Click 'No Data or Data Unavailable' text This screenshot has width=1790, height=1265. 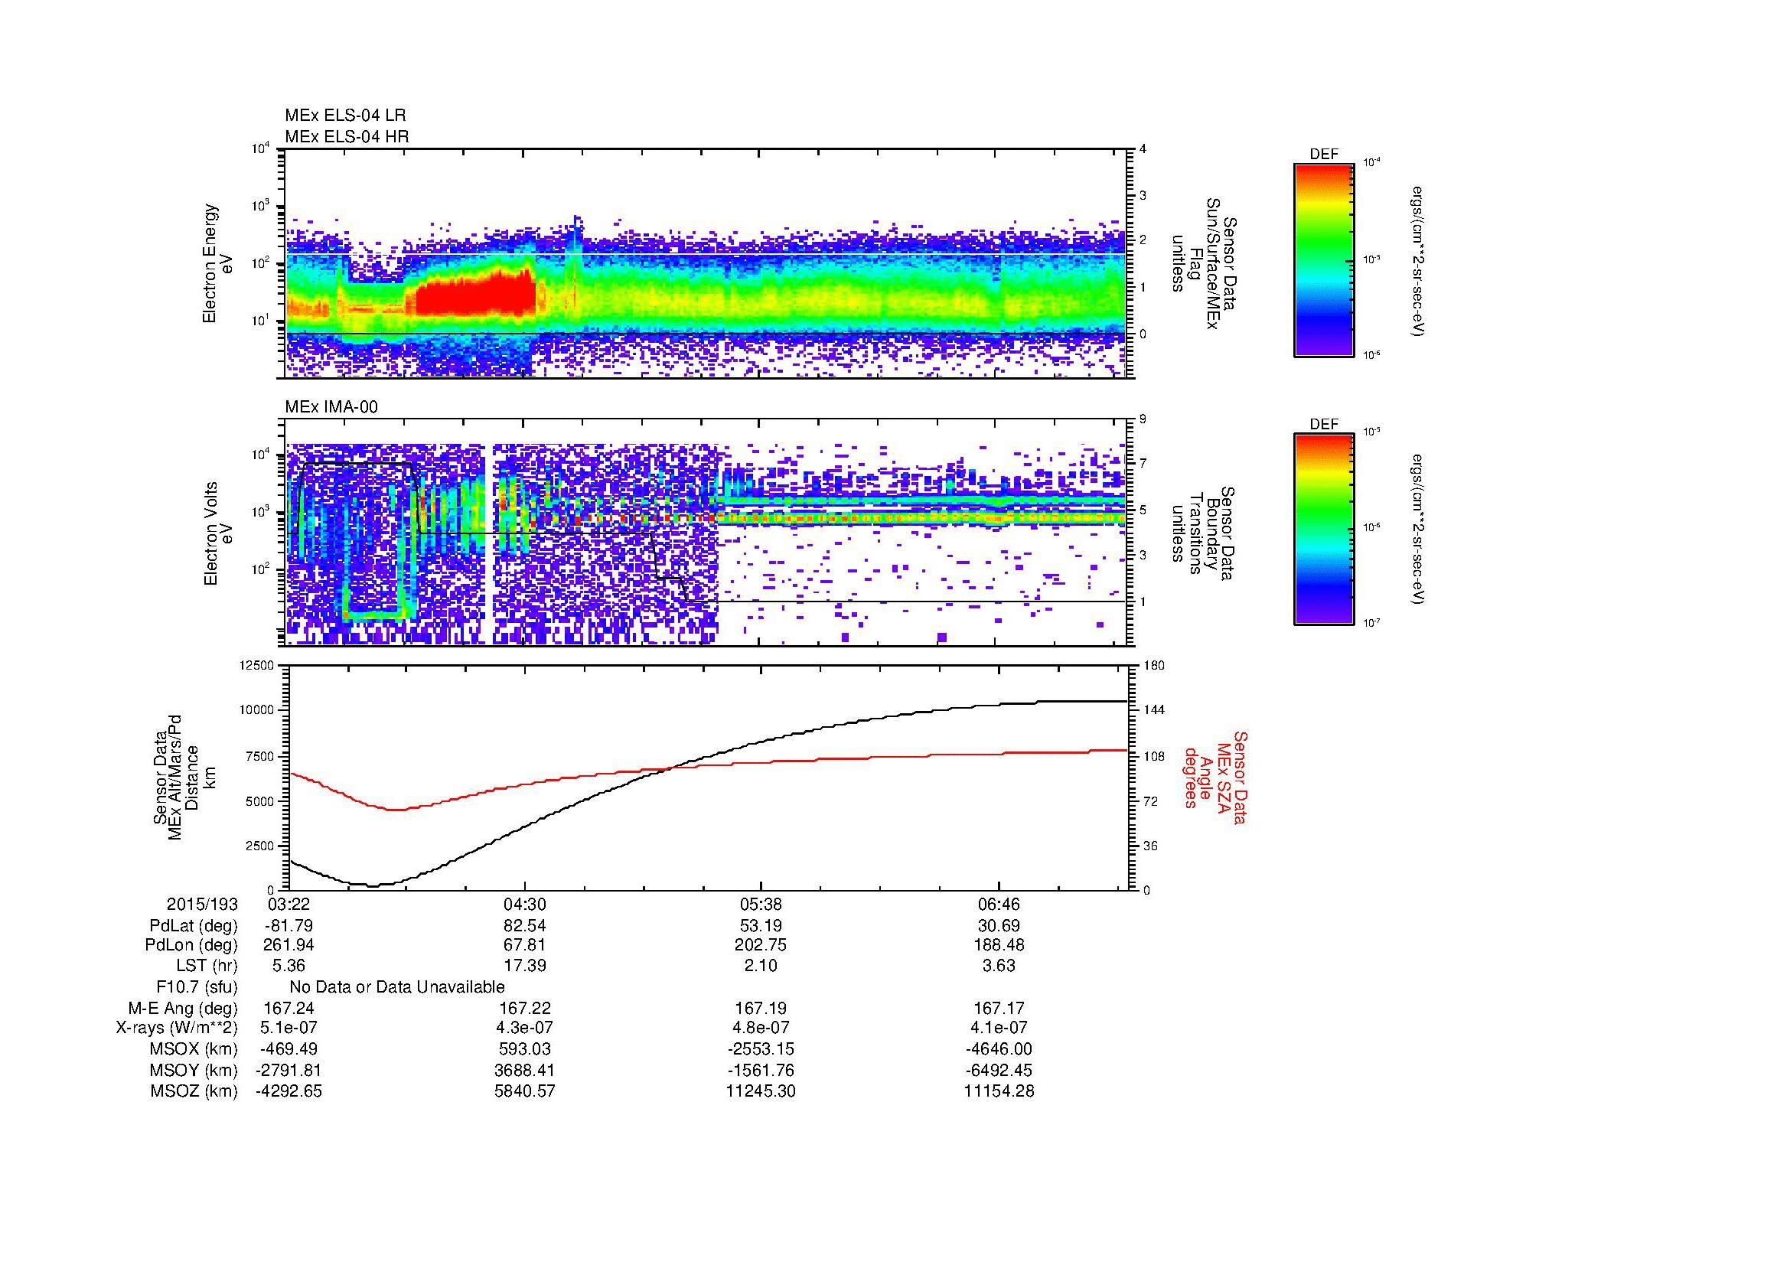pyautogui.click(x=397, y=987)
